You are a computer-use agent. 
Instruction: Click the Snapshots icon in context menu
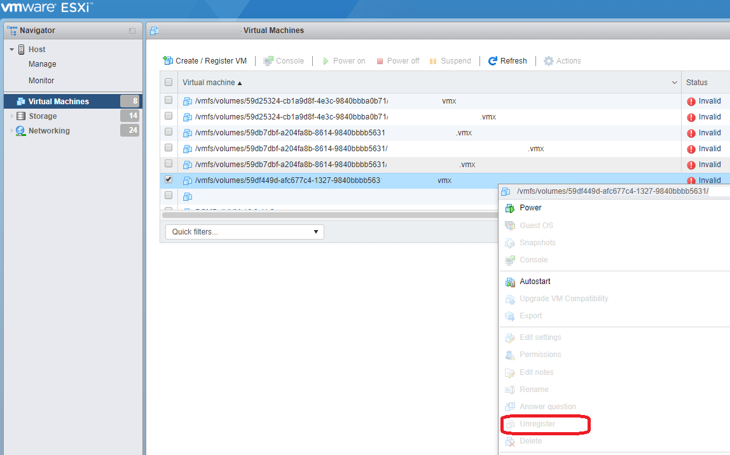point(510,243)
